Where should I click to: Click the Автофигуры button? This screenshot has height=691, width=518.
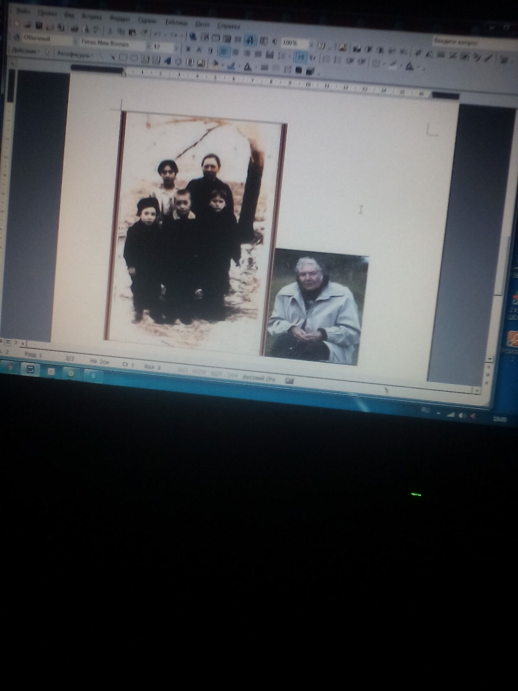(x=73, y=54)
